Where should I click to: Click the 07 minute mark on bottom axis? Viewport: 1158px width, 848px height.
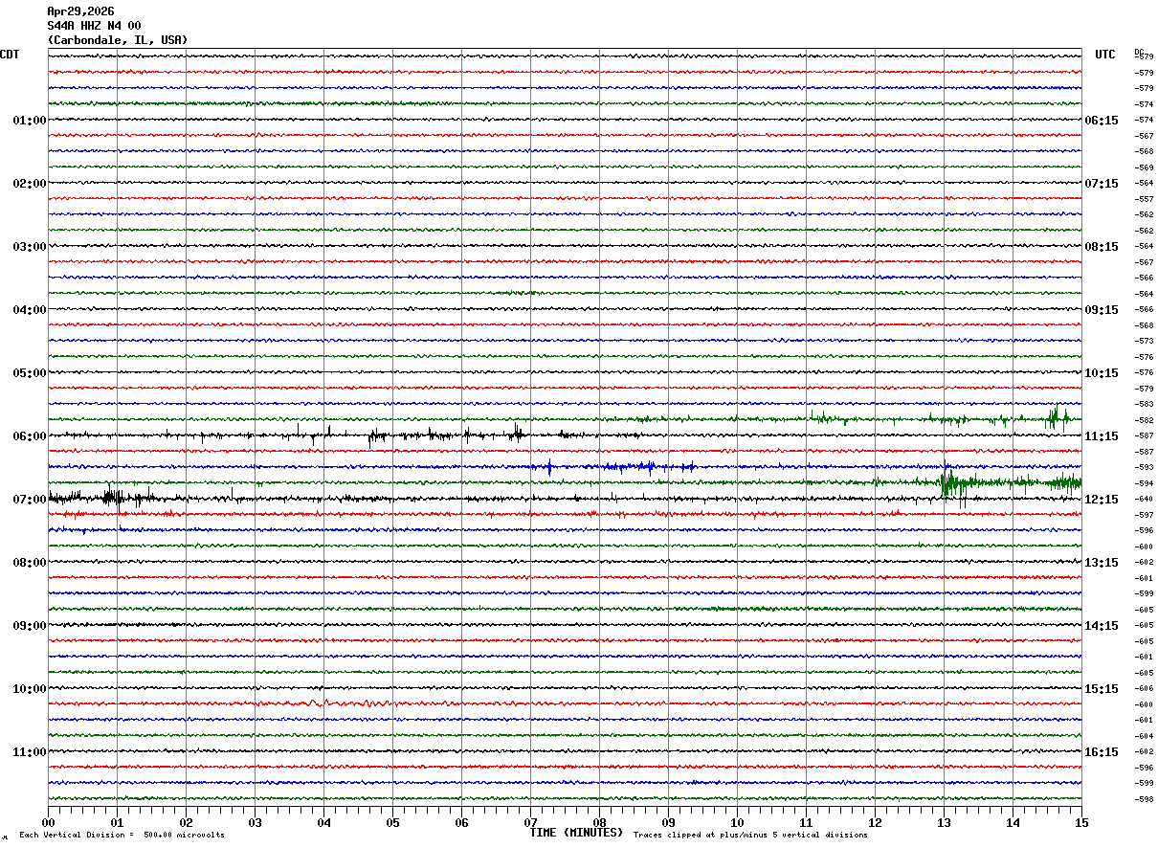click(530, 823)
